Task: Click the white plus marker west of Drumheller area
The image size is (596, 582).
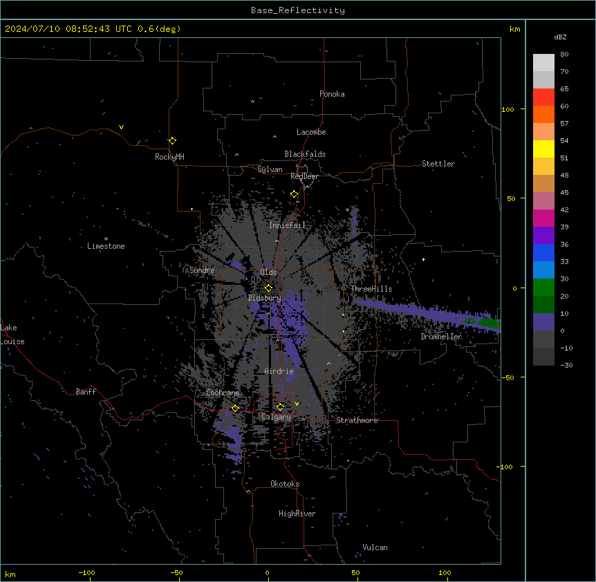Action: [x=423, y=259]
